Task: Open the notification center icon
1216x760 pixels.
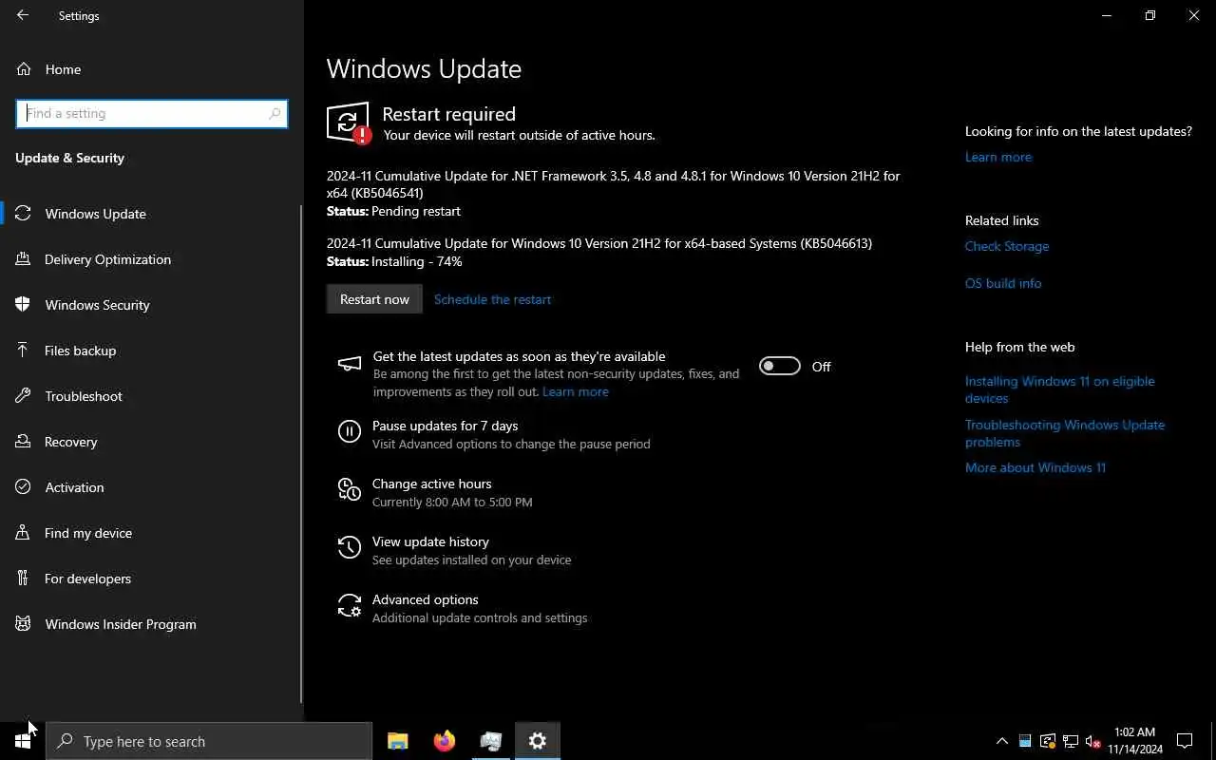Action: tap(1185, 741)
